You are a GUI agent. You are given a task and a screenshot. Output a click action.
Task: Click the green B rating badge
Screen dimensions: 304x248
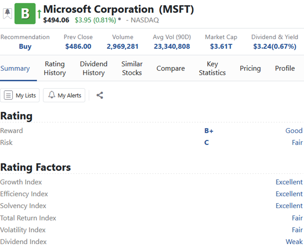click(x=25, y=14)
